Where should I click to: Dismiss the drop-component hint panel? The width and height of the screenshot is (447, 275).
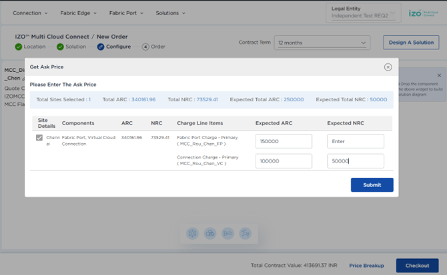pyautogui.click(x=439, y=75)
